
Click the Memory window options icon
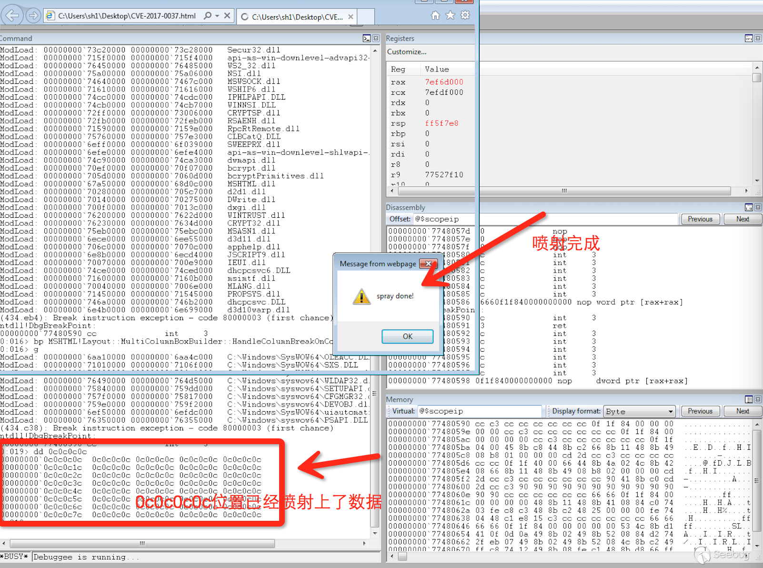749,399
